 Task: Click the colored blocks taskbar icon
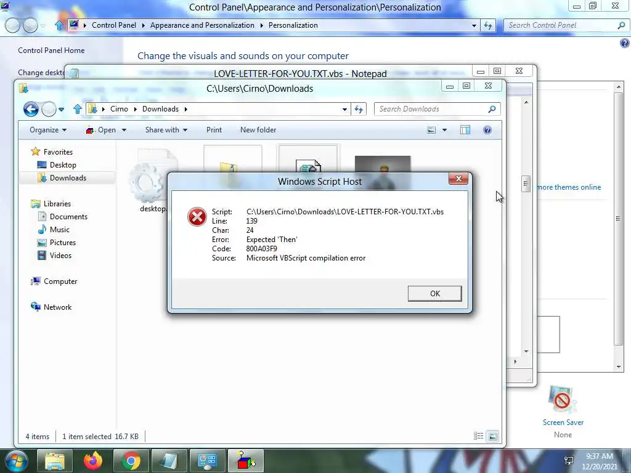click(246, 461)
